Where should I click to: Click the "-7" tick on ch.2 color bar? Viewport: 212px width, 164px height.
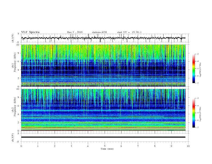tap(197, 128)
